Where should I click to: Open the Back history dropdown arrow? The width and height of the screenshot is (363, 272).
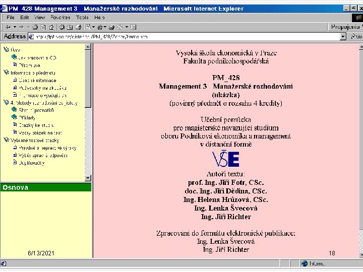point(15,27)
